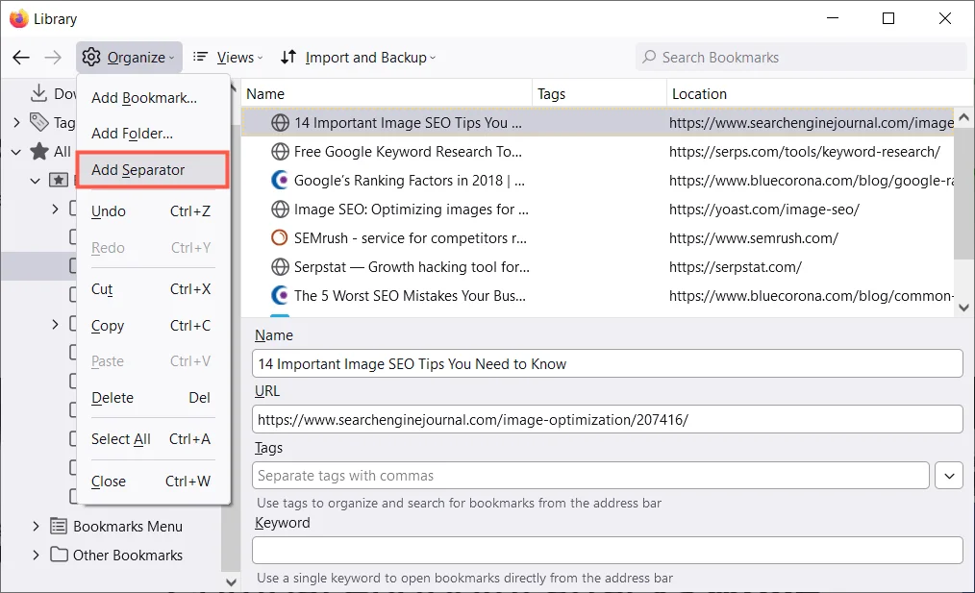The width and height of the screenshot is (975, 593).
Task: Click the Keyword input field
Action: (607, 550)
